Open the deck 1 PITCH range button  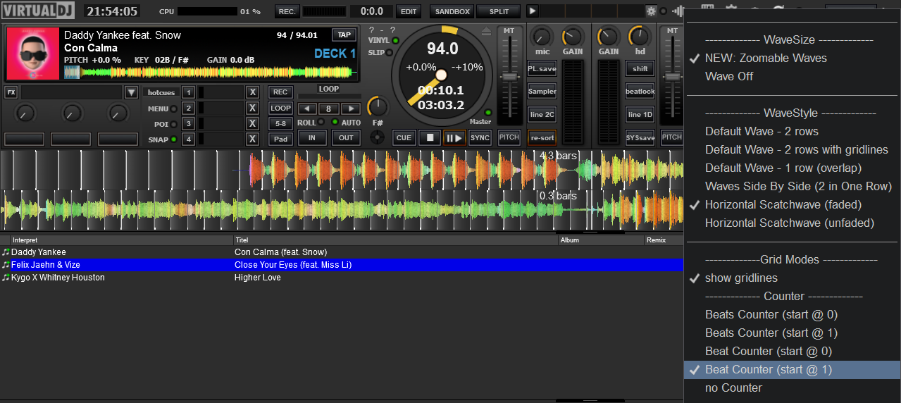pos(509,137)
